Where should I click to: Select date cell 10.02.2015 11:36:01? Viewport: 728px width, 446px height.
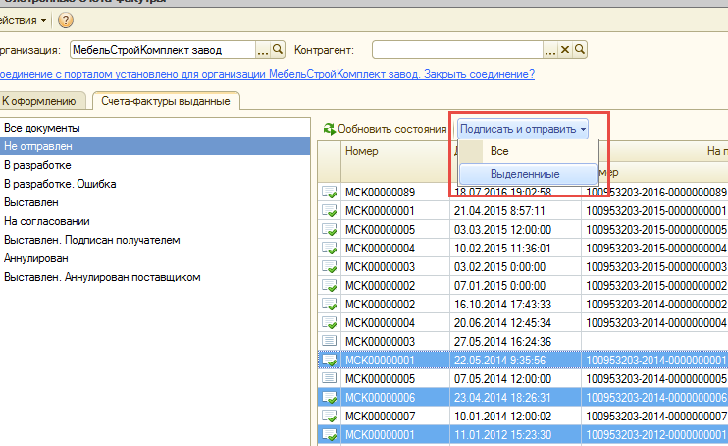pyautogui.click(x=515, y=249)
